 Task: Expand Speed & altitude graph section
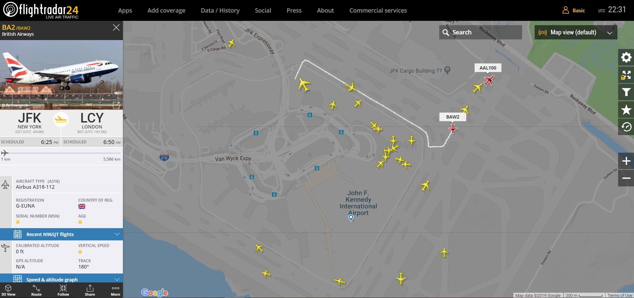point(61,278)
